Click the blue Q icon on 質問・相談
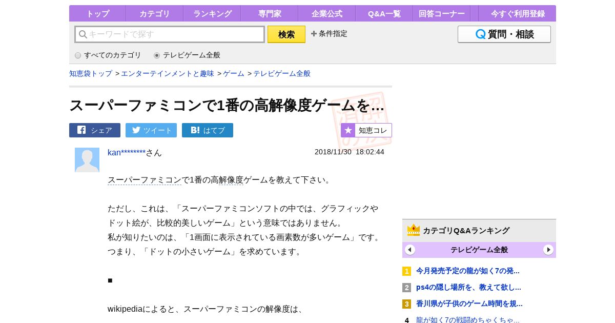Viewport: 615px width, 323px height. click(481, 34)
